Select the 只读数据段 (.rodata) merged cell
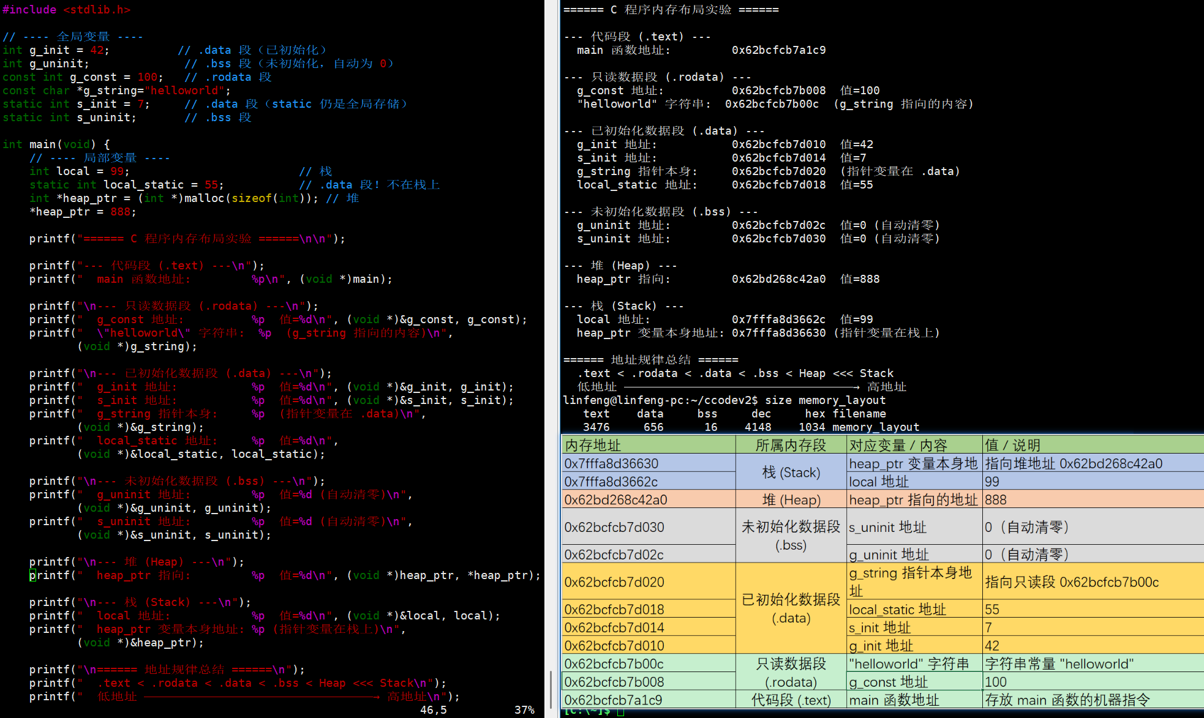The height and width of the screenshot is (718, 1204). click(x=791, y=673)
